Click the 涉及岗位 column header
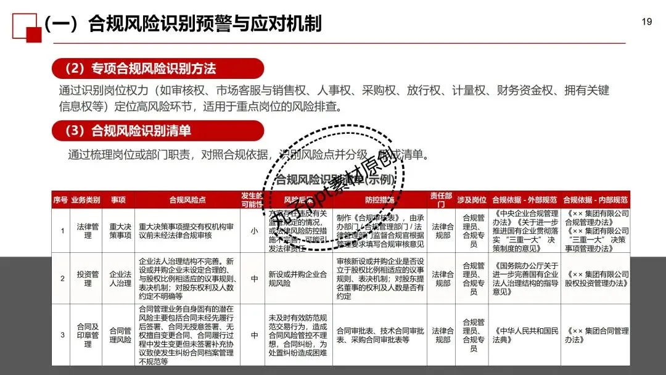Image resolution: width=666 pixels, height=375 pixels. coord(472,200)
